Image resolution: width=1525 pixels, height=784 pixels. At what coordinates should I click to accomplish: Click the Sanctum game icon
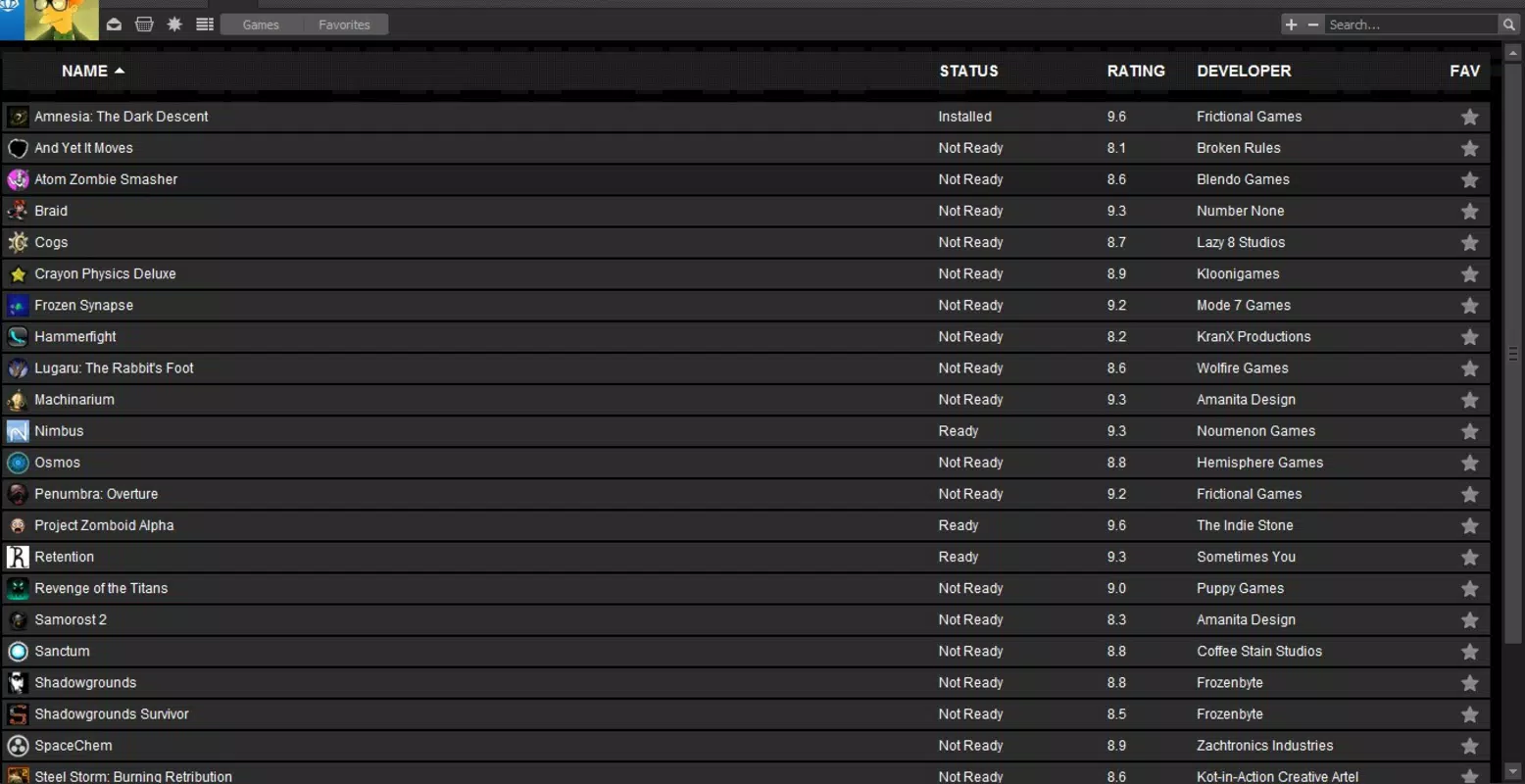point(18,651)
